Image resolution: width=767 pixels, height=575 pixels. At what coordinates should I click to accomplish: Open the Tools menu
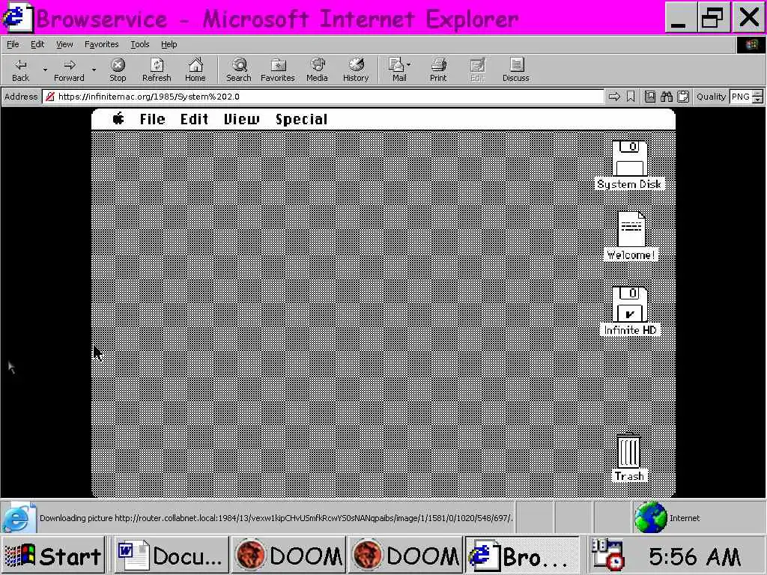pyautogui.click(x=139, y=44)
